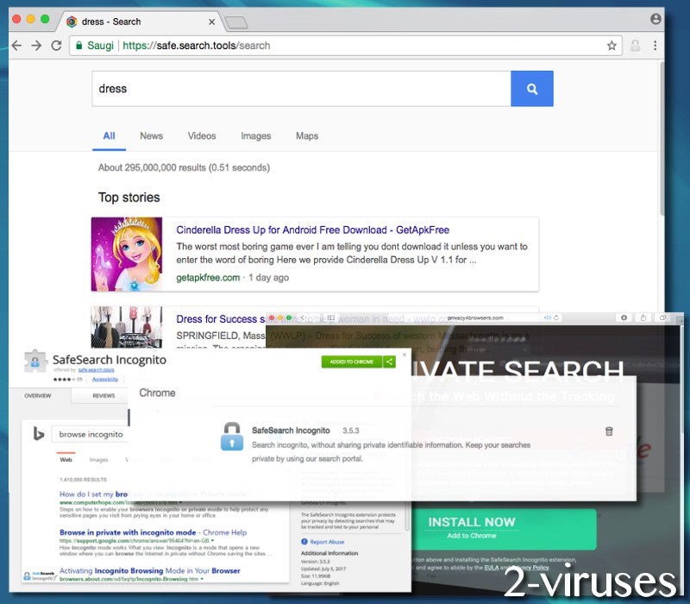Open the Chrome profile icon
Screen dimensions: 690x604
coord(656,17)
